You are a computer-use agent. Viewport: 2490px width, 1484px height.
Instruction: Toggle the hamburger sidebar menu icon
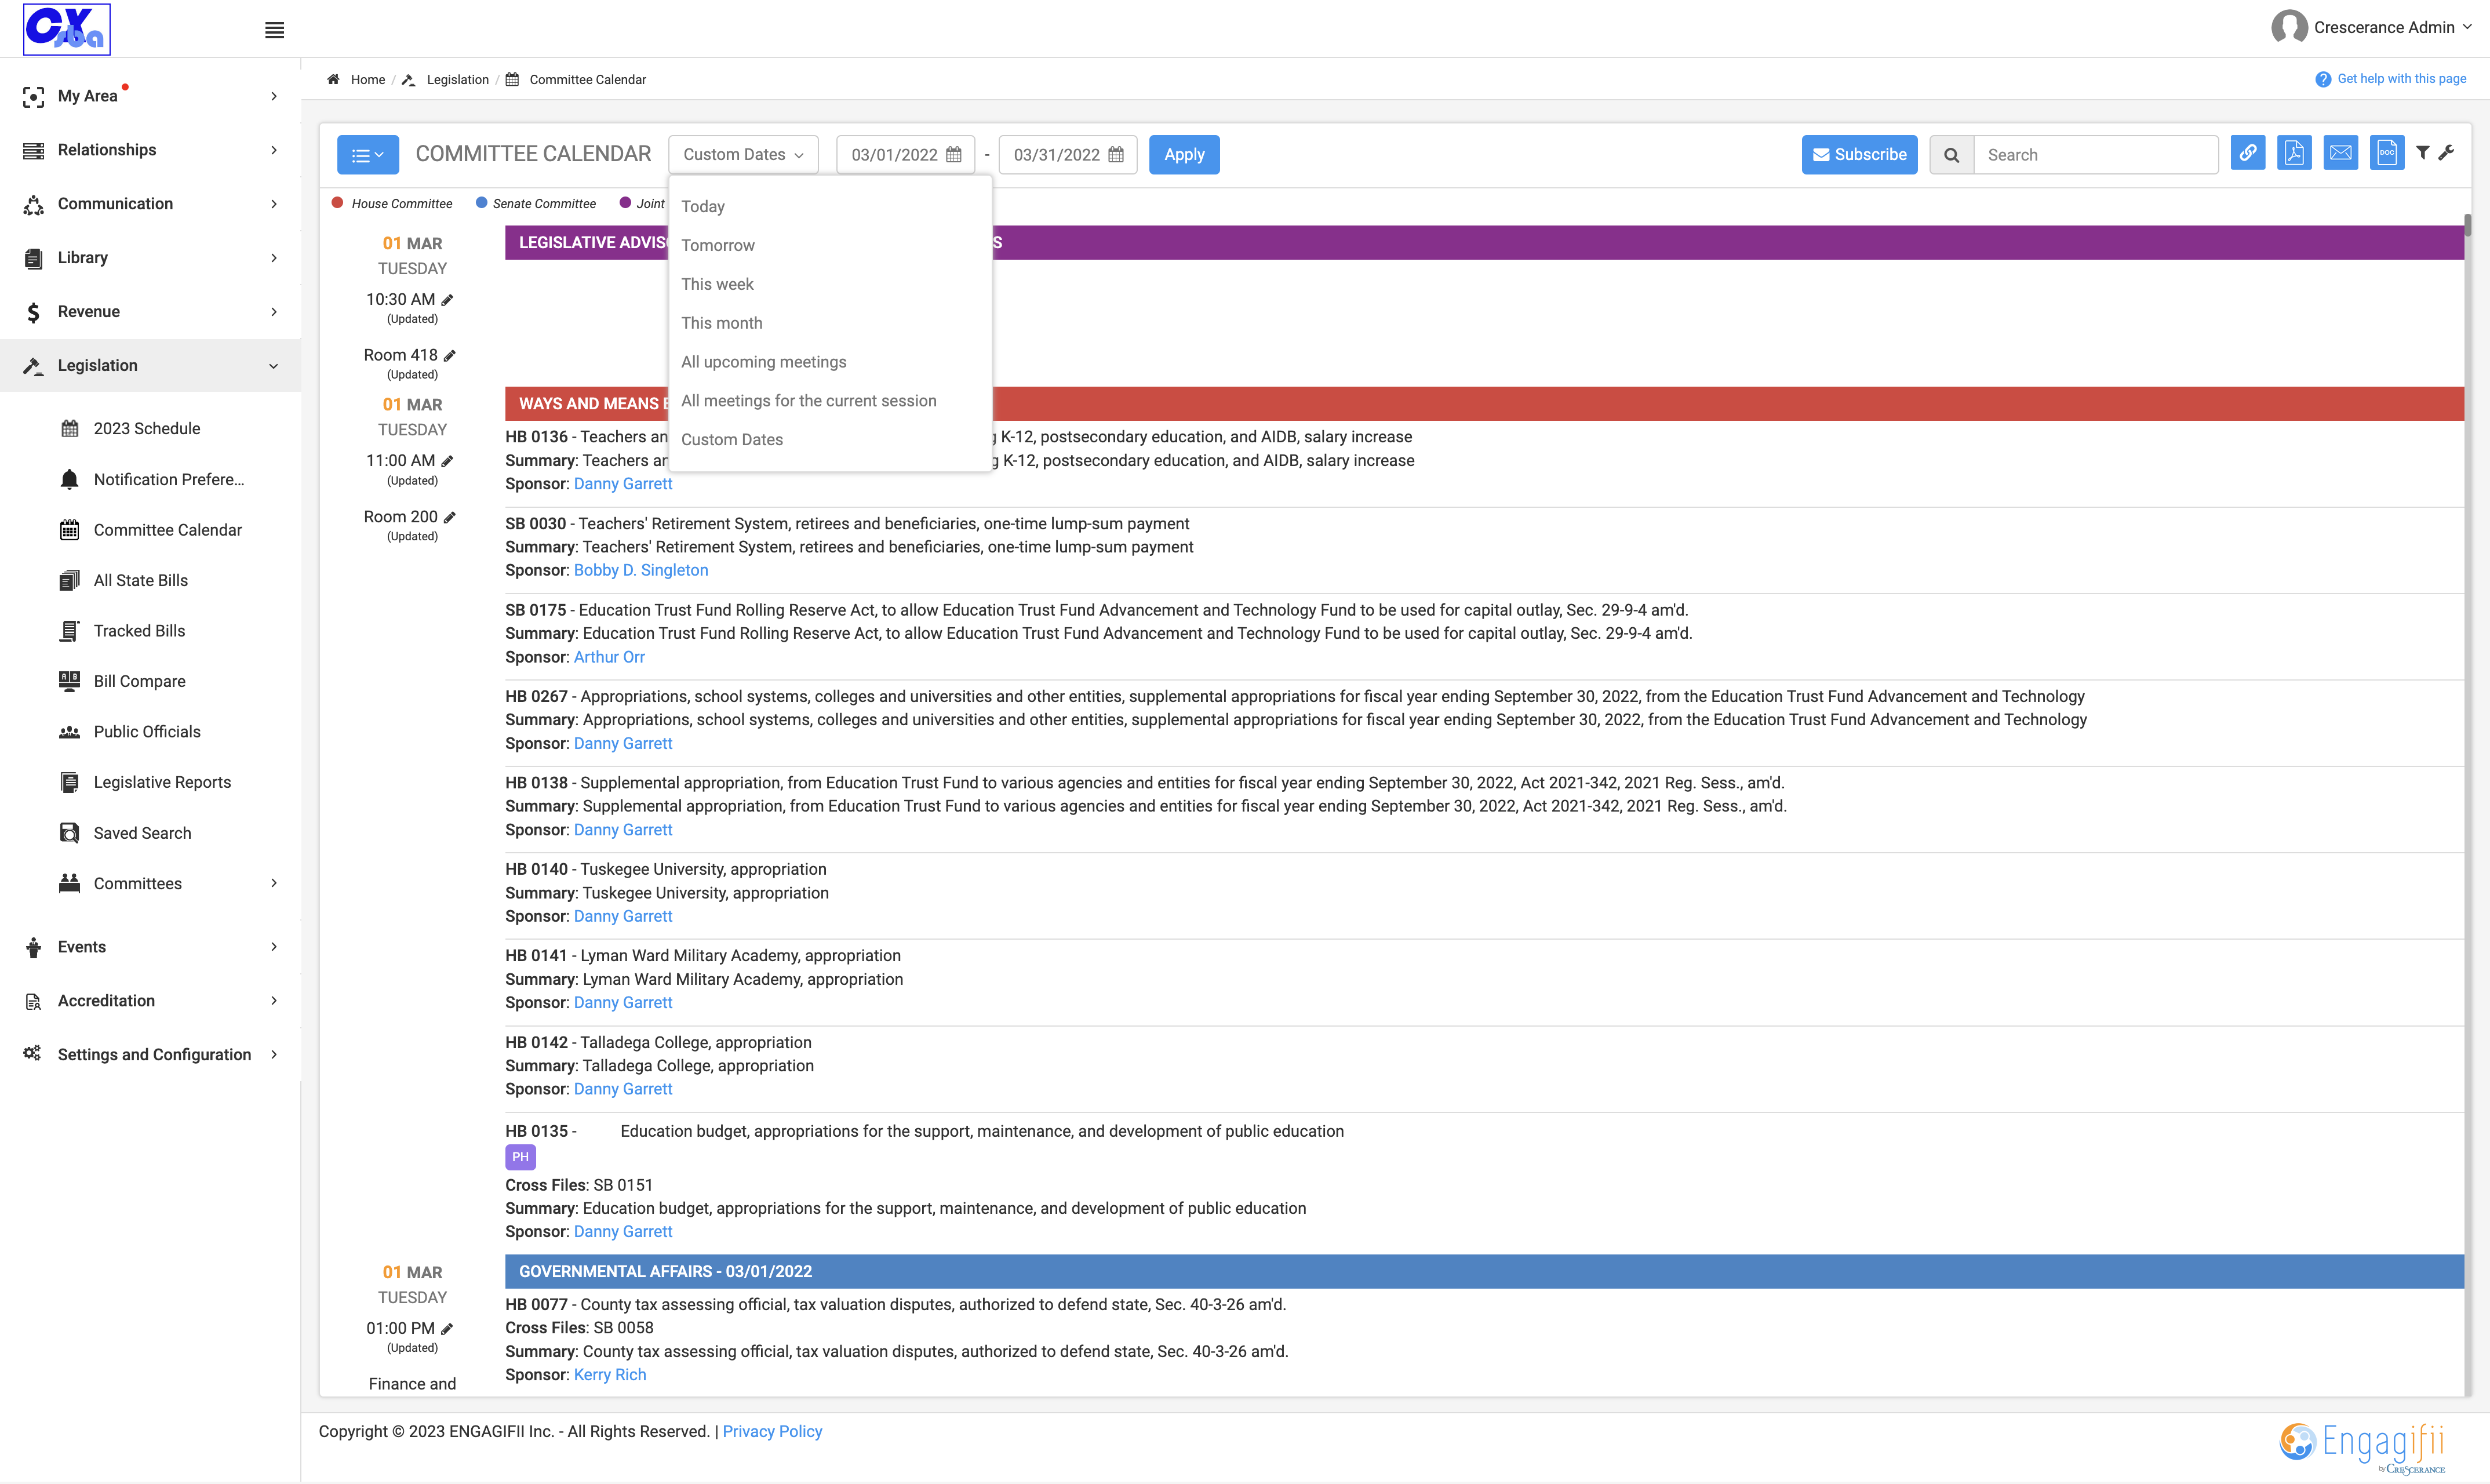pos(274,30)
